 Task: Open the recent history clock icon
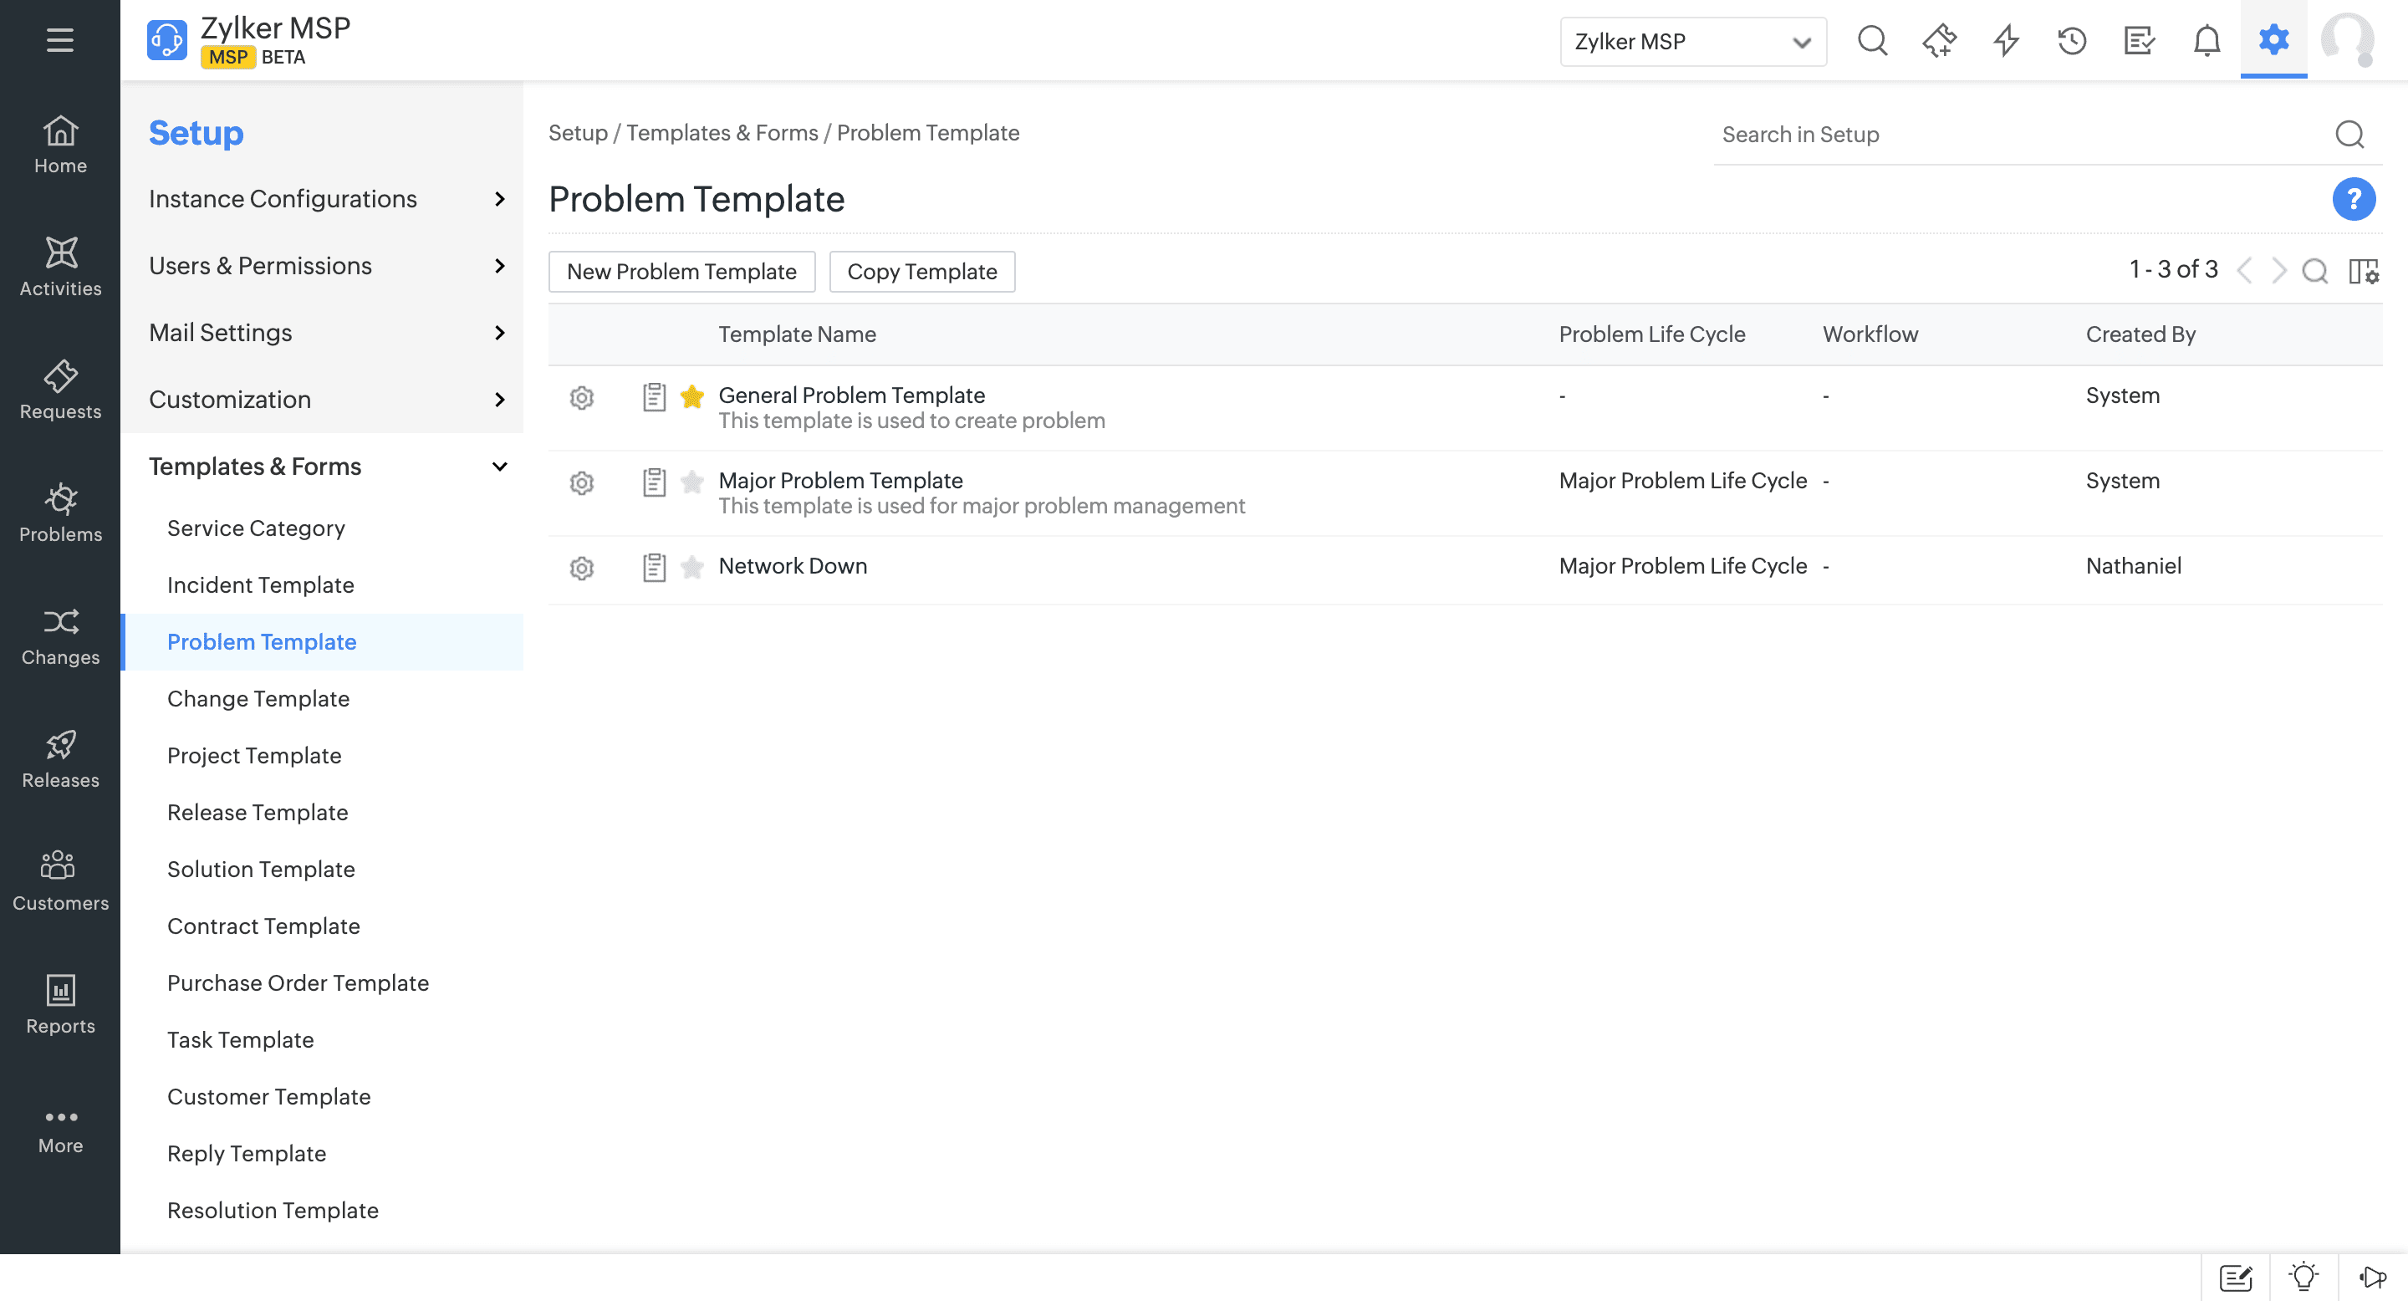pyautogui.click(x=2073, y=40)
